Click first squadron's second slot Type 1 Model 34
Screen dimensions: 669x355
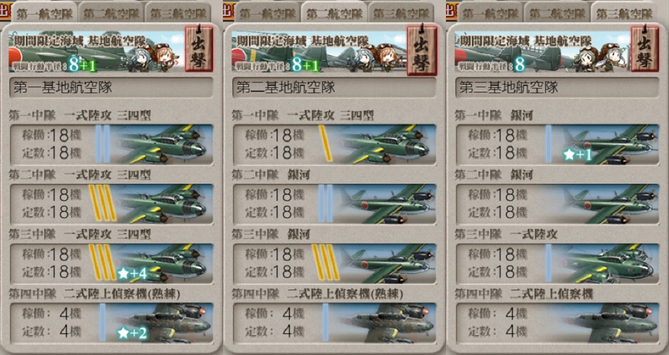click(111, 204)
